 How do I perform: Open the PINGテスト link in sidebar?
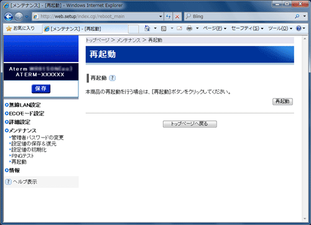click(22, 156)
